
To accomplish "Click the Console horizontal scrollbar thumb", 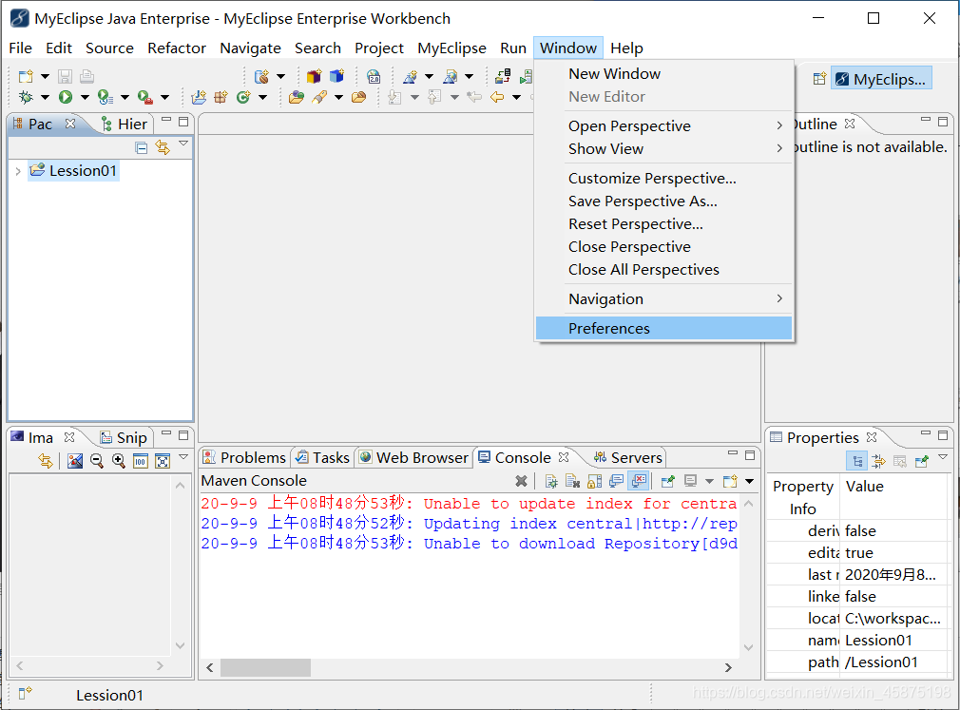I will 265,668.
